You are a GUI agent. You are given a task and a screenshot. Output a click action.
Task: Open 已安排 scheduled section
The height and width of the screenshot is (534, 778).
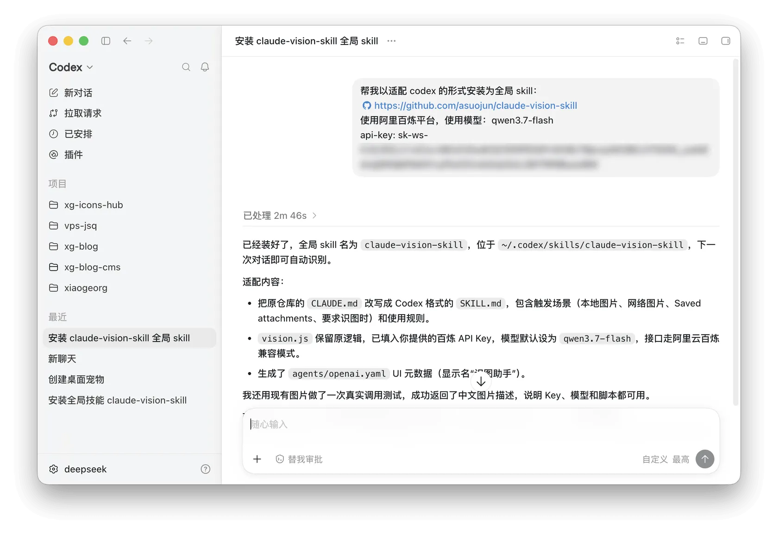[71, 134]
